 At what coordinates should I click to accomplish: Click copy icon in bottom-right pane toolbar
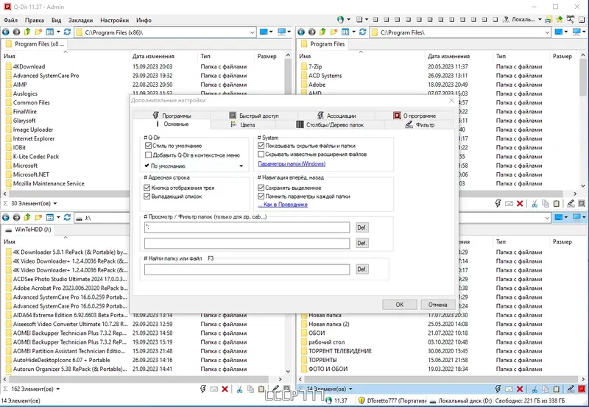pos(546,389)
